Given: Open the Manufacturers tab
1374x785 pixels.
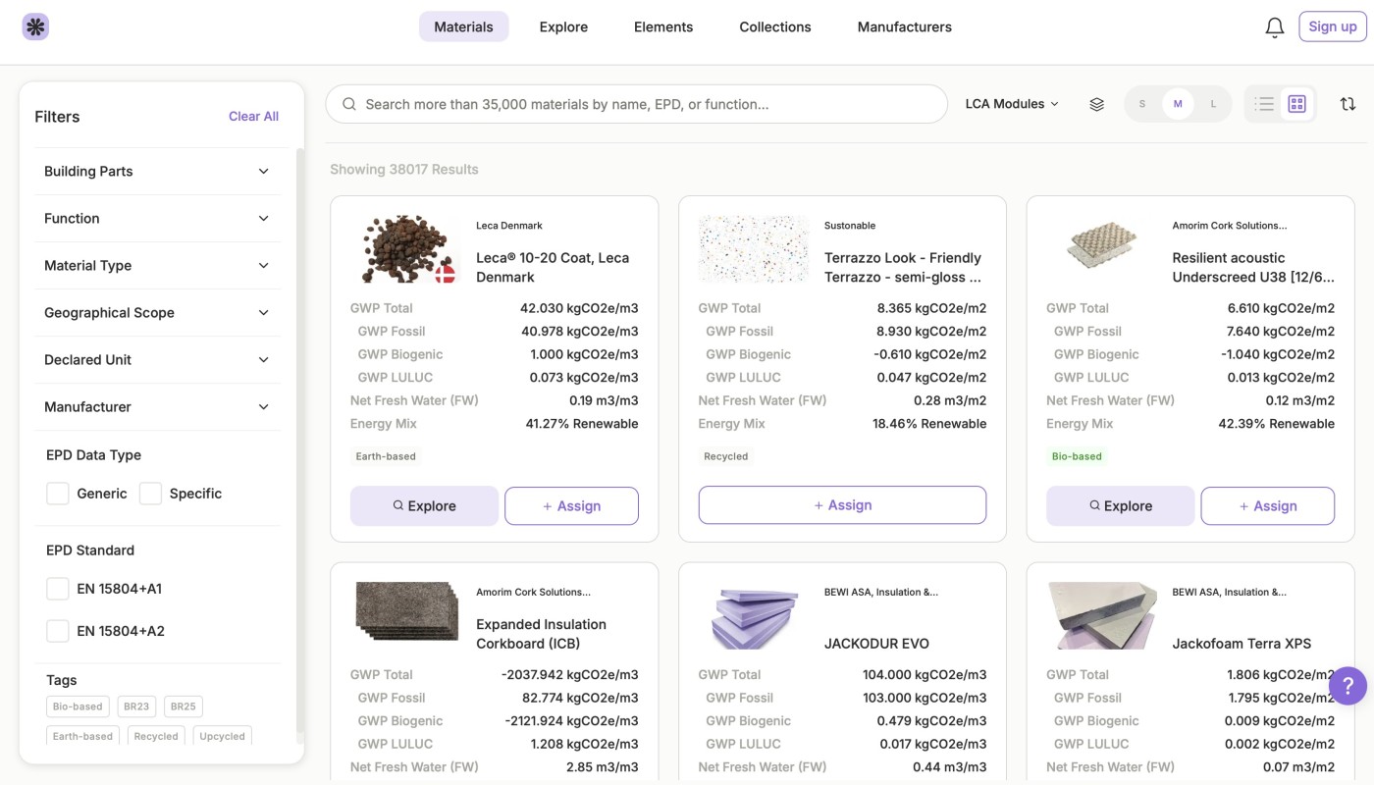Looking at the screenshot, I should [x=904, y=26].
